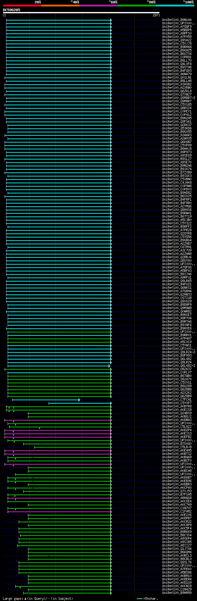Open hit UniRef100_A7QQF9
This screenshot has height=601, width=197.
coord(177,27)
